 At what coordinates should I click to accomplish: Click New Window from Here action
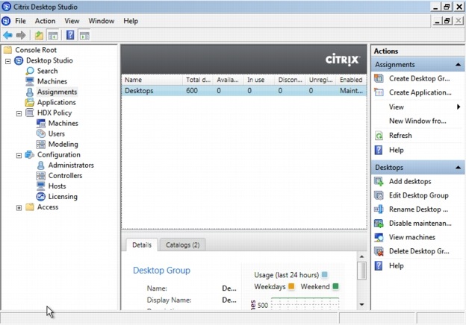417,121
